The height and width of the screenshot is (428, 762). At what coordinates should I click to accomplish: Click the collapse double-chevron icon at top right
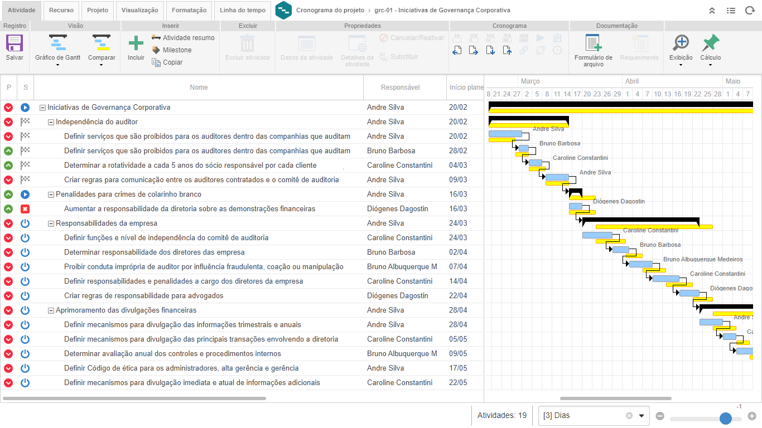tap(712, 11)
